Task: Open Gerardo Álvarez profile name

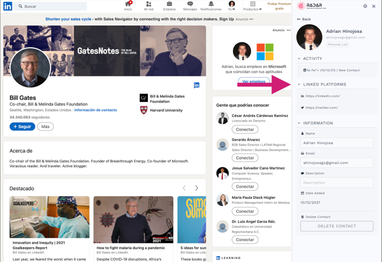Action: click(x=246, y=140)
